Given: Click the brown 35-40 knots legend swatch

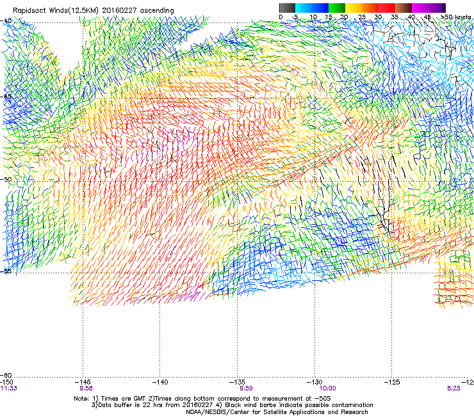Looking at the screenshot, I should click(404, 8).
